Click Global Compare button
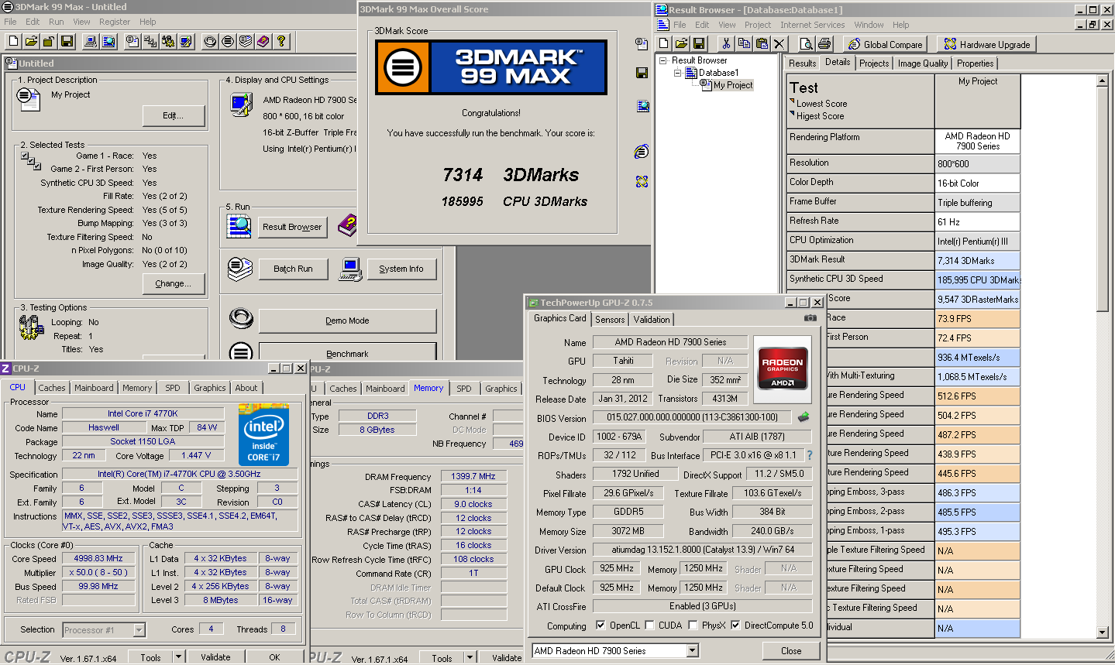1115x665 pixels. point(885,44)
